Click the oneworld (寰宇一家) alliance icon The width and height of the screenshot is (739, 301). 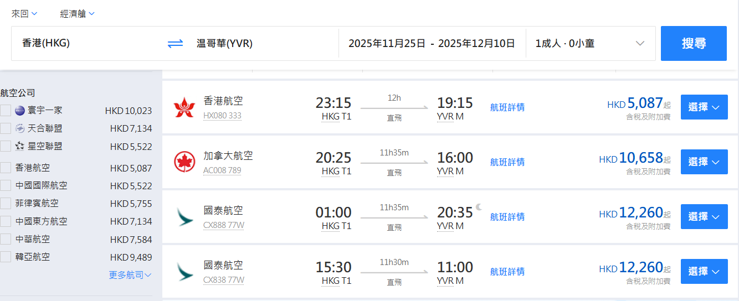(20, 111)
